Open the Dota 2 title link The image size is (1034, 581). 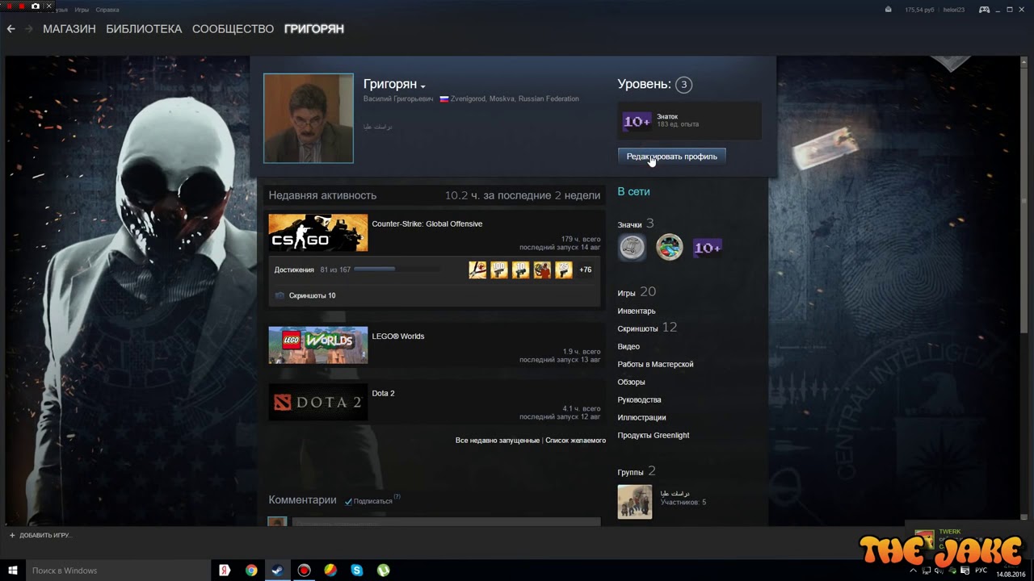click(383, 393)
